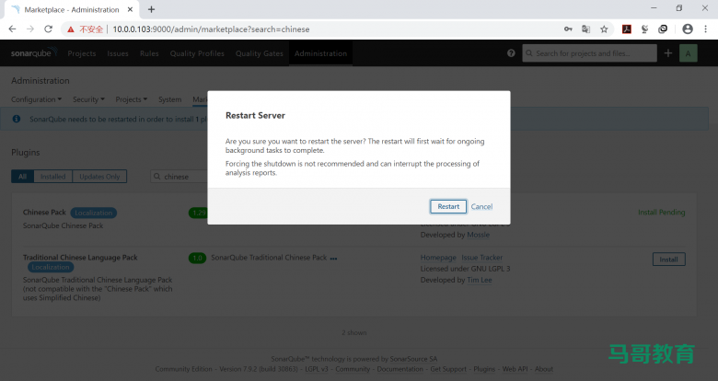Open the Documentation footer link

pyautogui.click(x=400, y=369)
